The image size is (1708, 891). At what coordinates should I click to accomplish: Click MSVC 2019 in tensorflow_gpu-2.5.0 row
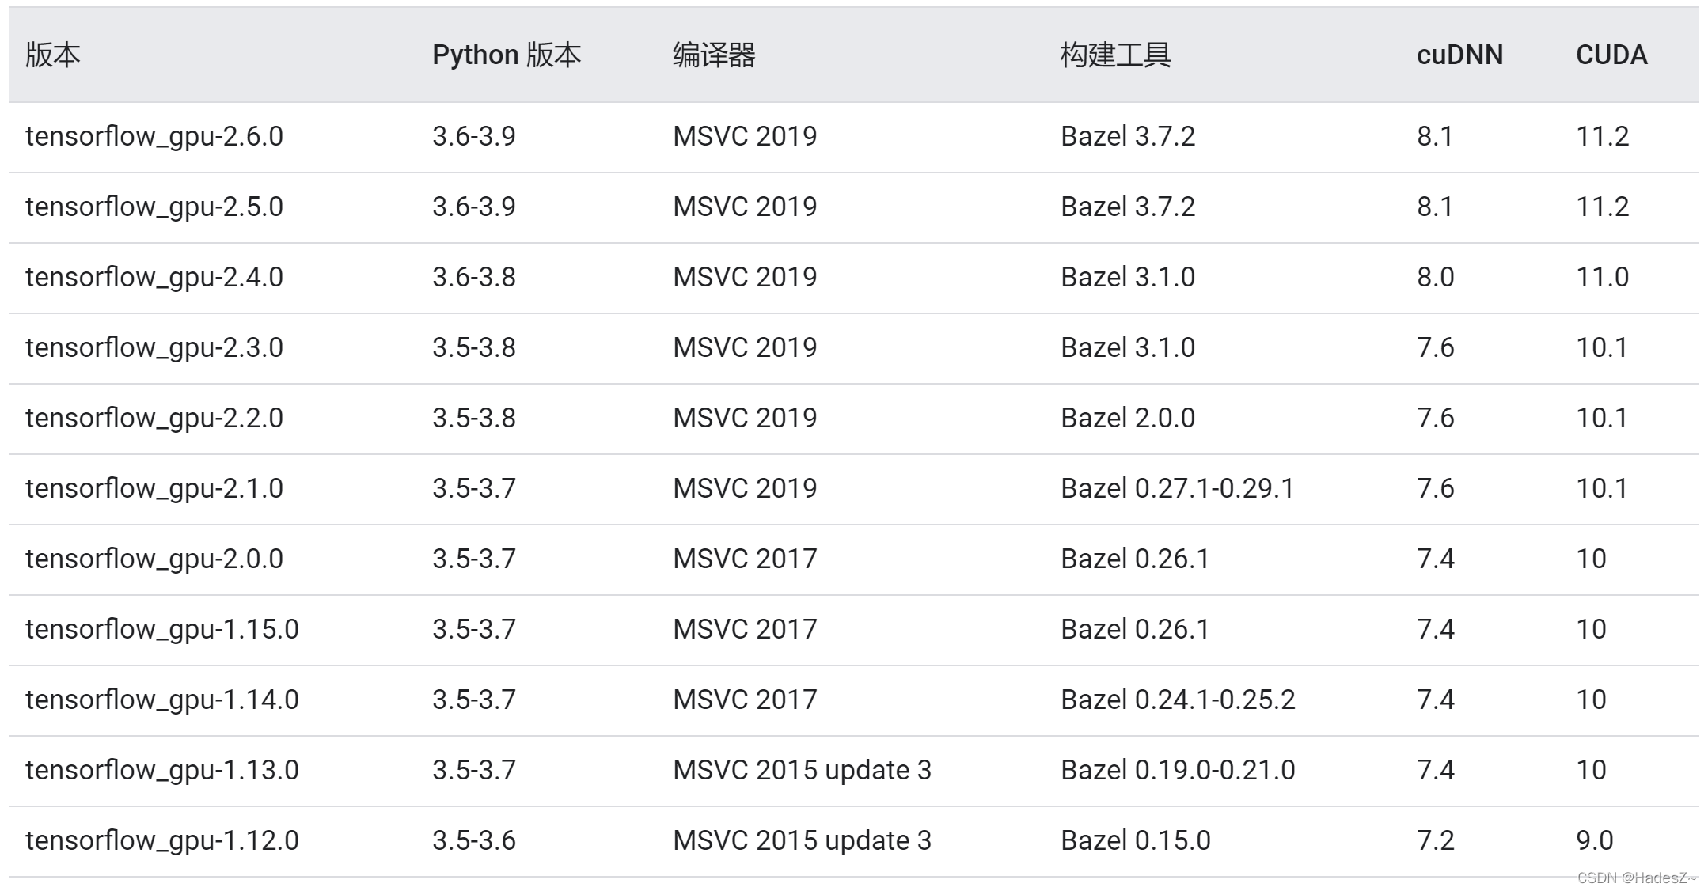pyautogui.click(x=745, y=207)
